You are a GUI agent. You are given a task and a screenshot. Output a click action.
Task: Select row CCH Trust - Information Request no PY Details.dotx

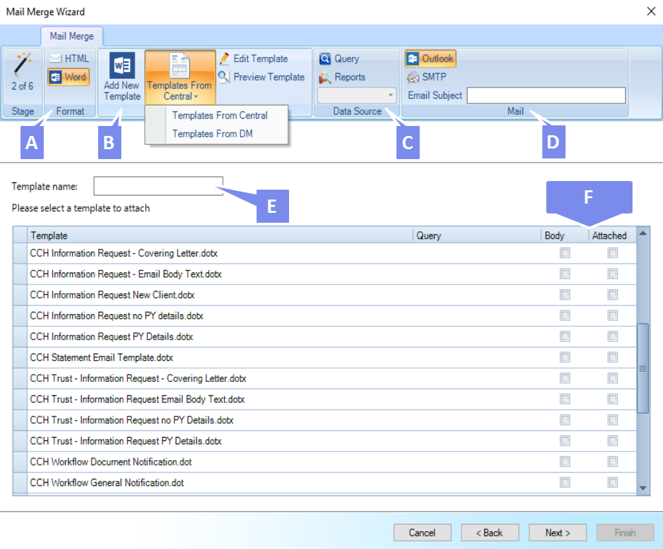point(325,420)
